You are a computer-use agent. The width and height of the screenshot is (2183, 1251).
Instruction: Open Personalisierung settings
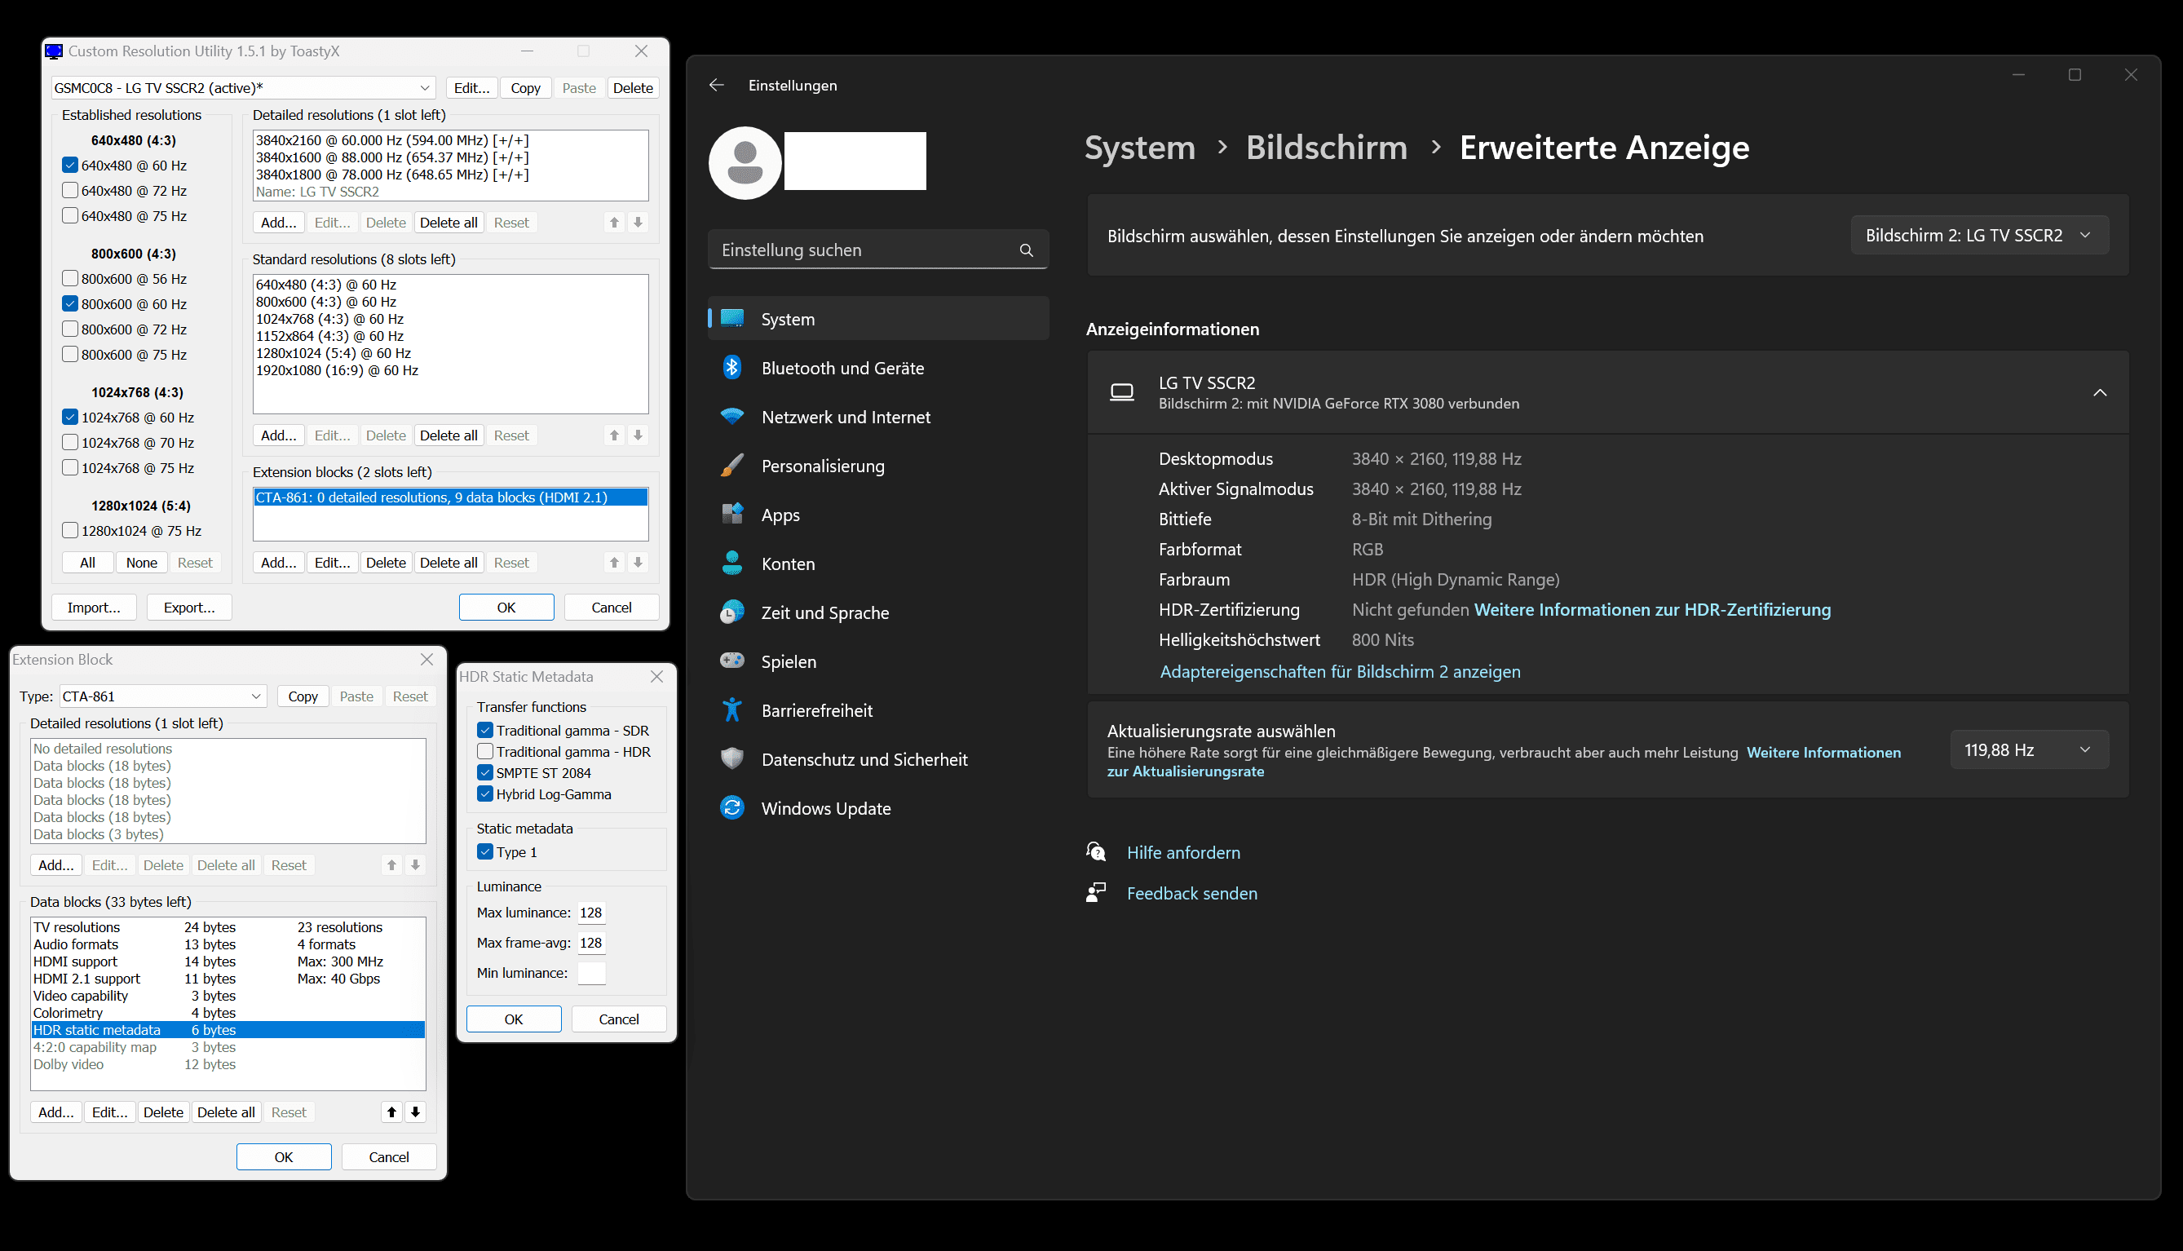[x=878, y=466]
